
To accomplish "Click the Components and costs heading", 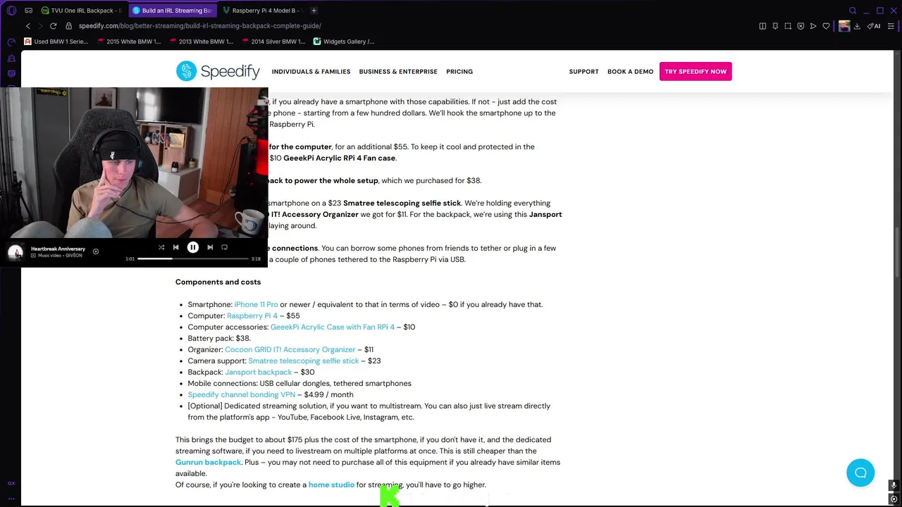I will 218,282.
